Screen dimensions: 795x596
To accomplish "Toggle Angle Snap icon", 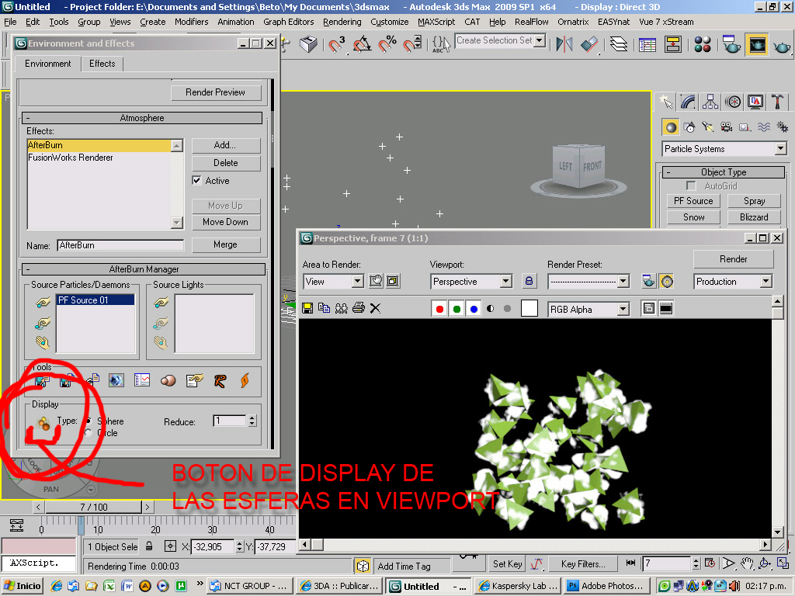I will [x=362, y=44].
